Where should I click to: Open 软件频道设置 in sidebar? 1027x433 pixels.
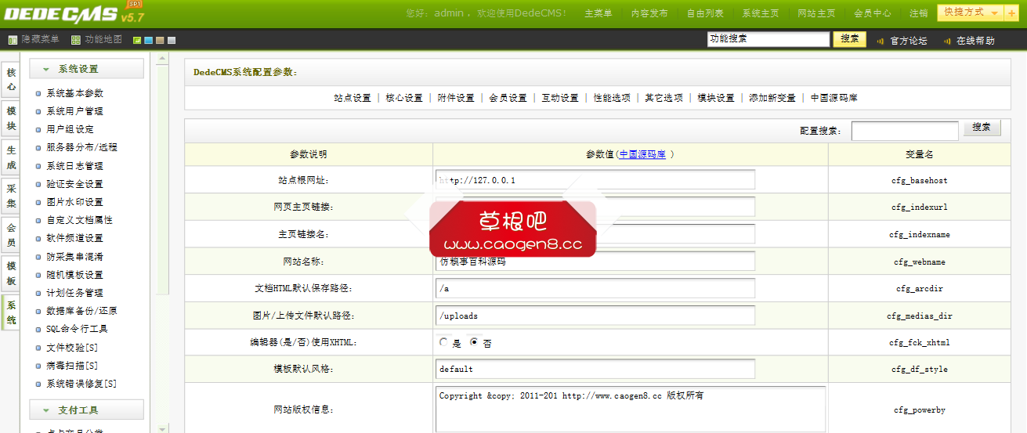click(74, 238)
